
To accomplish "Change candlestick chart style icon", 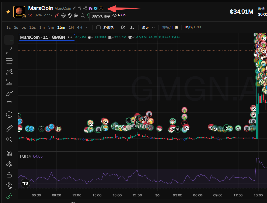I will 123,27.
